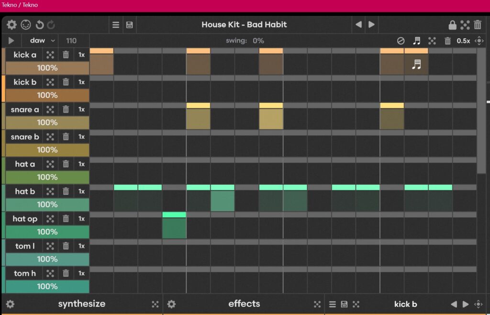Change the 0.5x pattern speed

pyautogui.click(x=463, y=41)
